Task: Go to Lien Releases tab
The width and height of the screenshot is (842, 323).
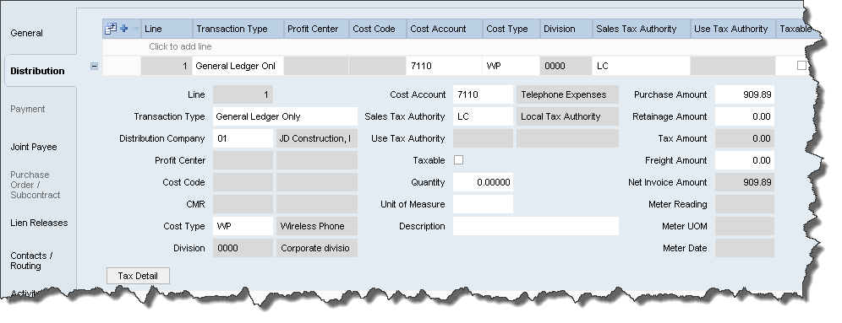Action: [x=39, y=223]
